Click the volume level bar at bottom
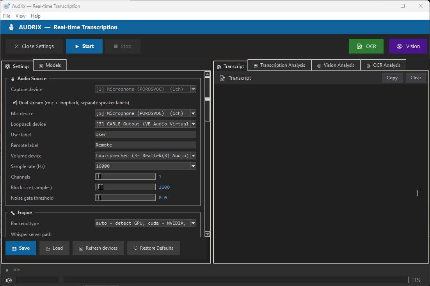This screenshot has height=286, width=430. coord(212,280)
